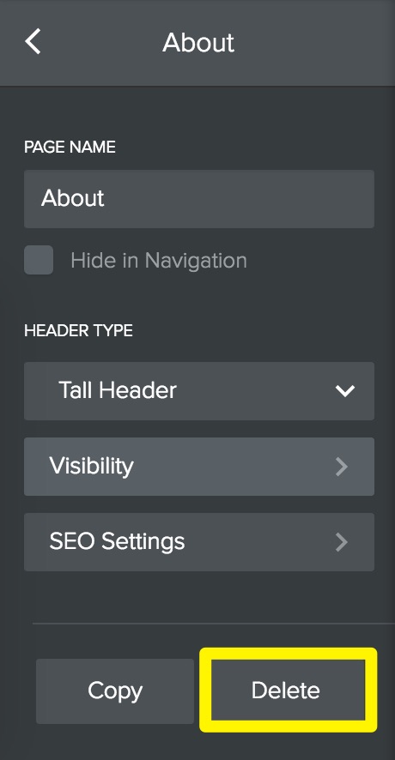Open the SEO Settings row
This screenshot has height=760, width=395.
[x=199, y=542]
